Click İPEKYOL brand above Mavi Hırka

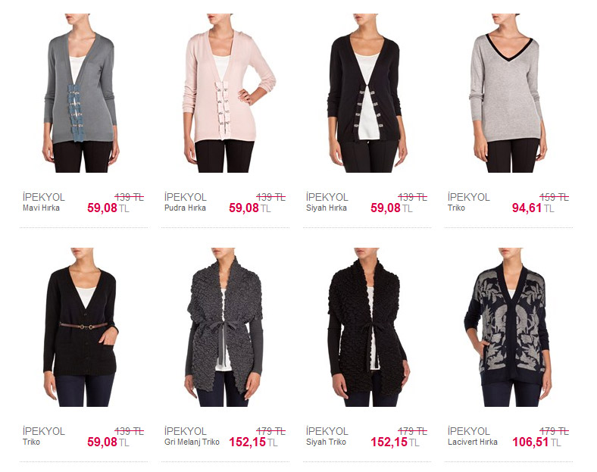pos(44,197)
